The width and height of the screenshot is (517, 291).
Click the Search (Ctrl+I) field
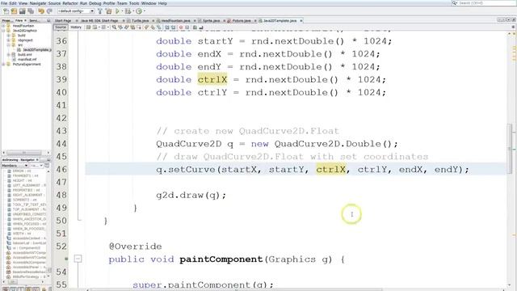(x=483, y=3)
